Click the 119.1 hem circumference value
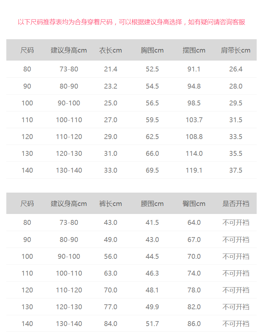This screenshot has width=263, height=332. pyautogui.click(x=194, y=170)
